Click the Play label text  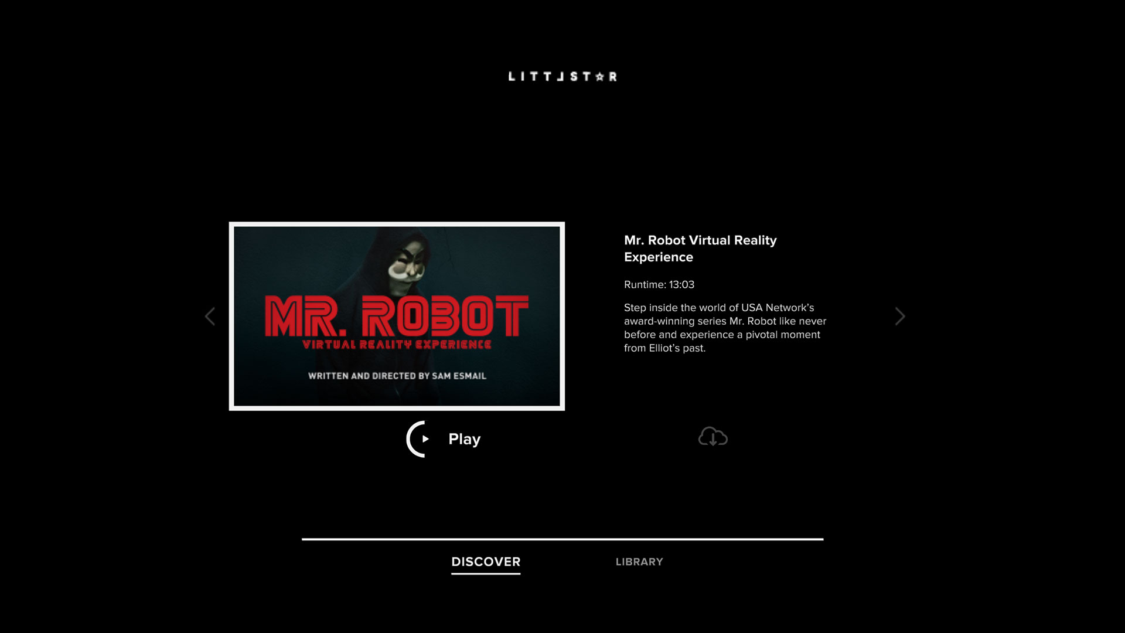point(465,440)
